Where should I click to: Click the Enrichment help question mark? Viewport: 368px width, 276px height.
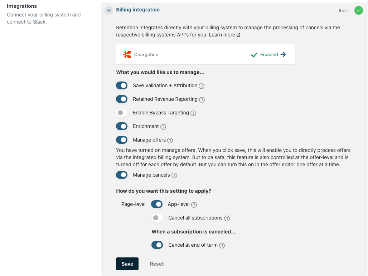[163, 127]
